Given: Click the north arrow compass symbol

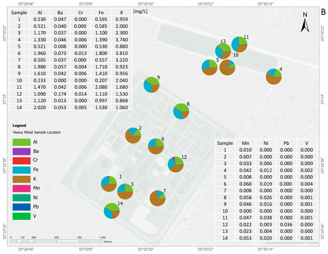Looking at the screenshot, I should coord(305,23).
